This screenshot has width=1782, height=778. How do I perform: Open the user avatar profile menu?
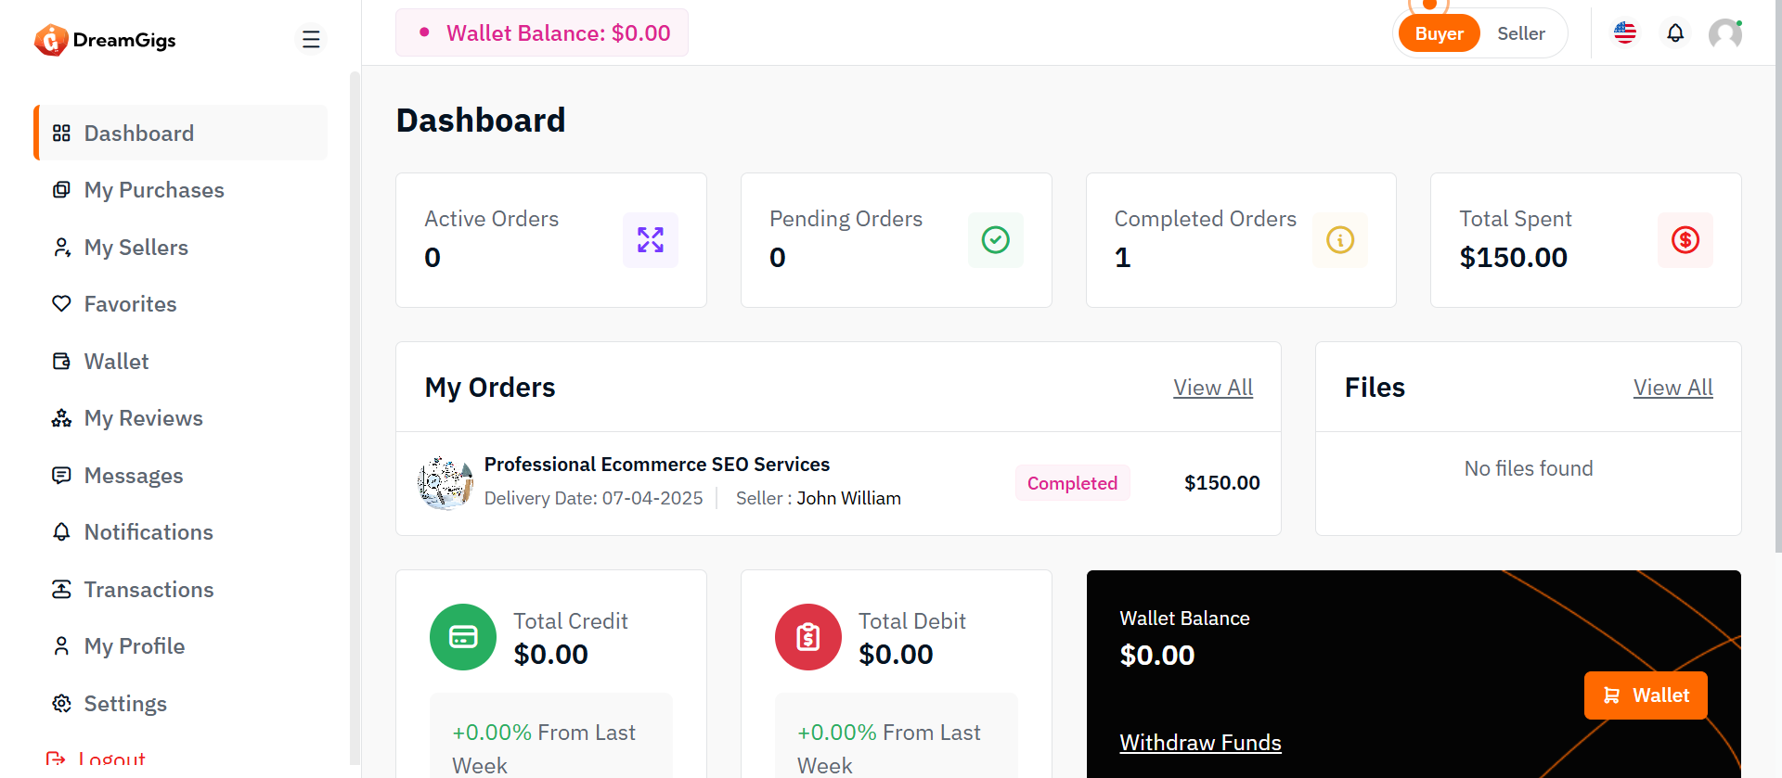1724,34
